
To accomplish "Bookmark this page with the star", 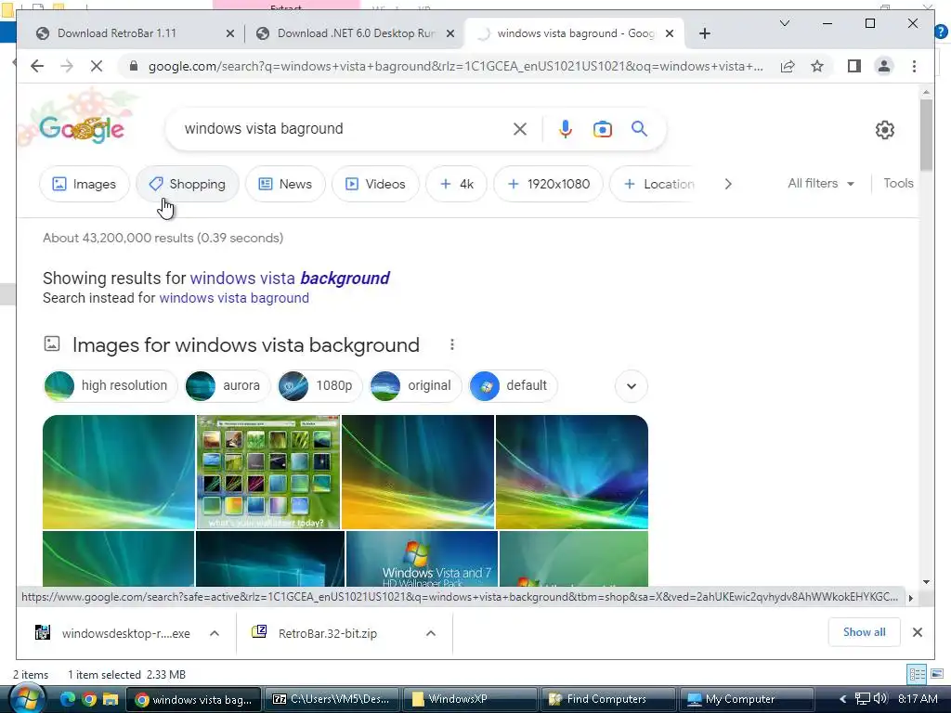I will pyautogui.click(x=817, y=66).
